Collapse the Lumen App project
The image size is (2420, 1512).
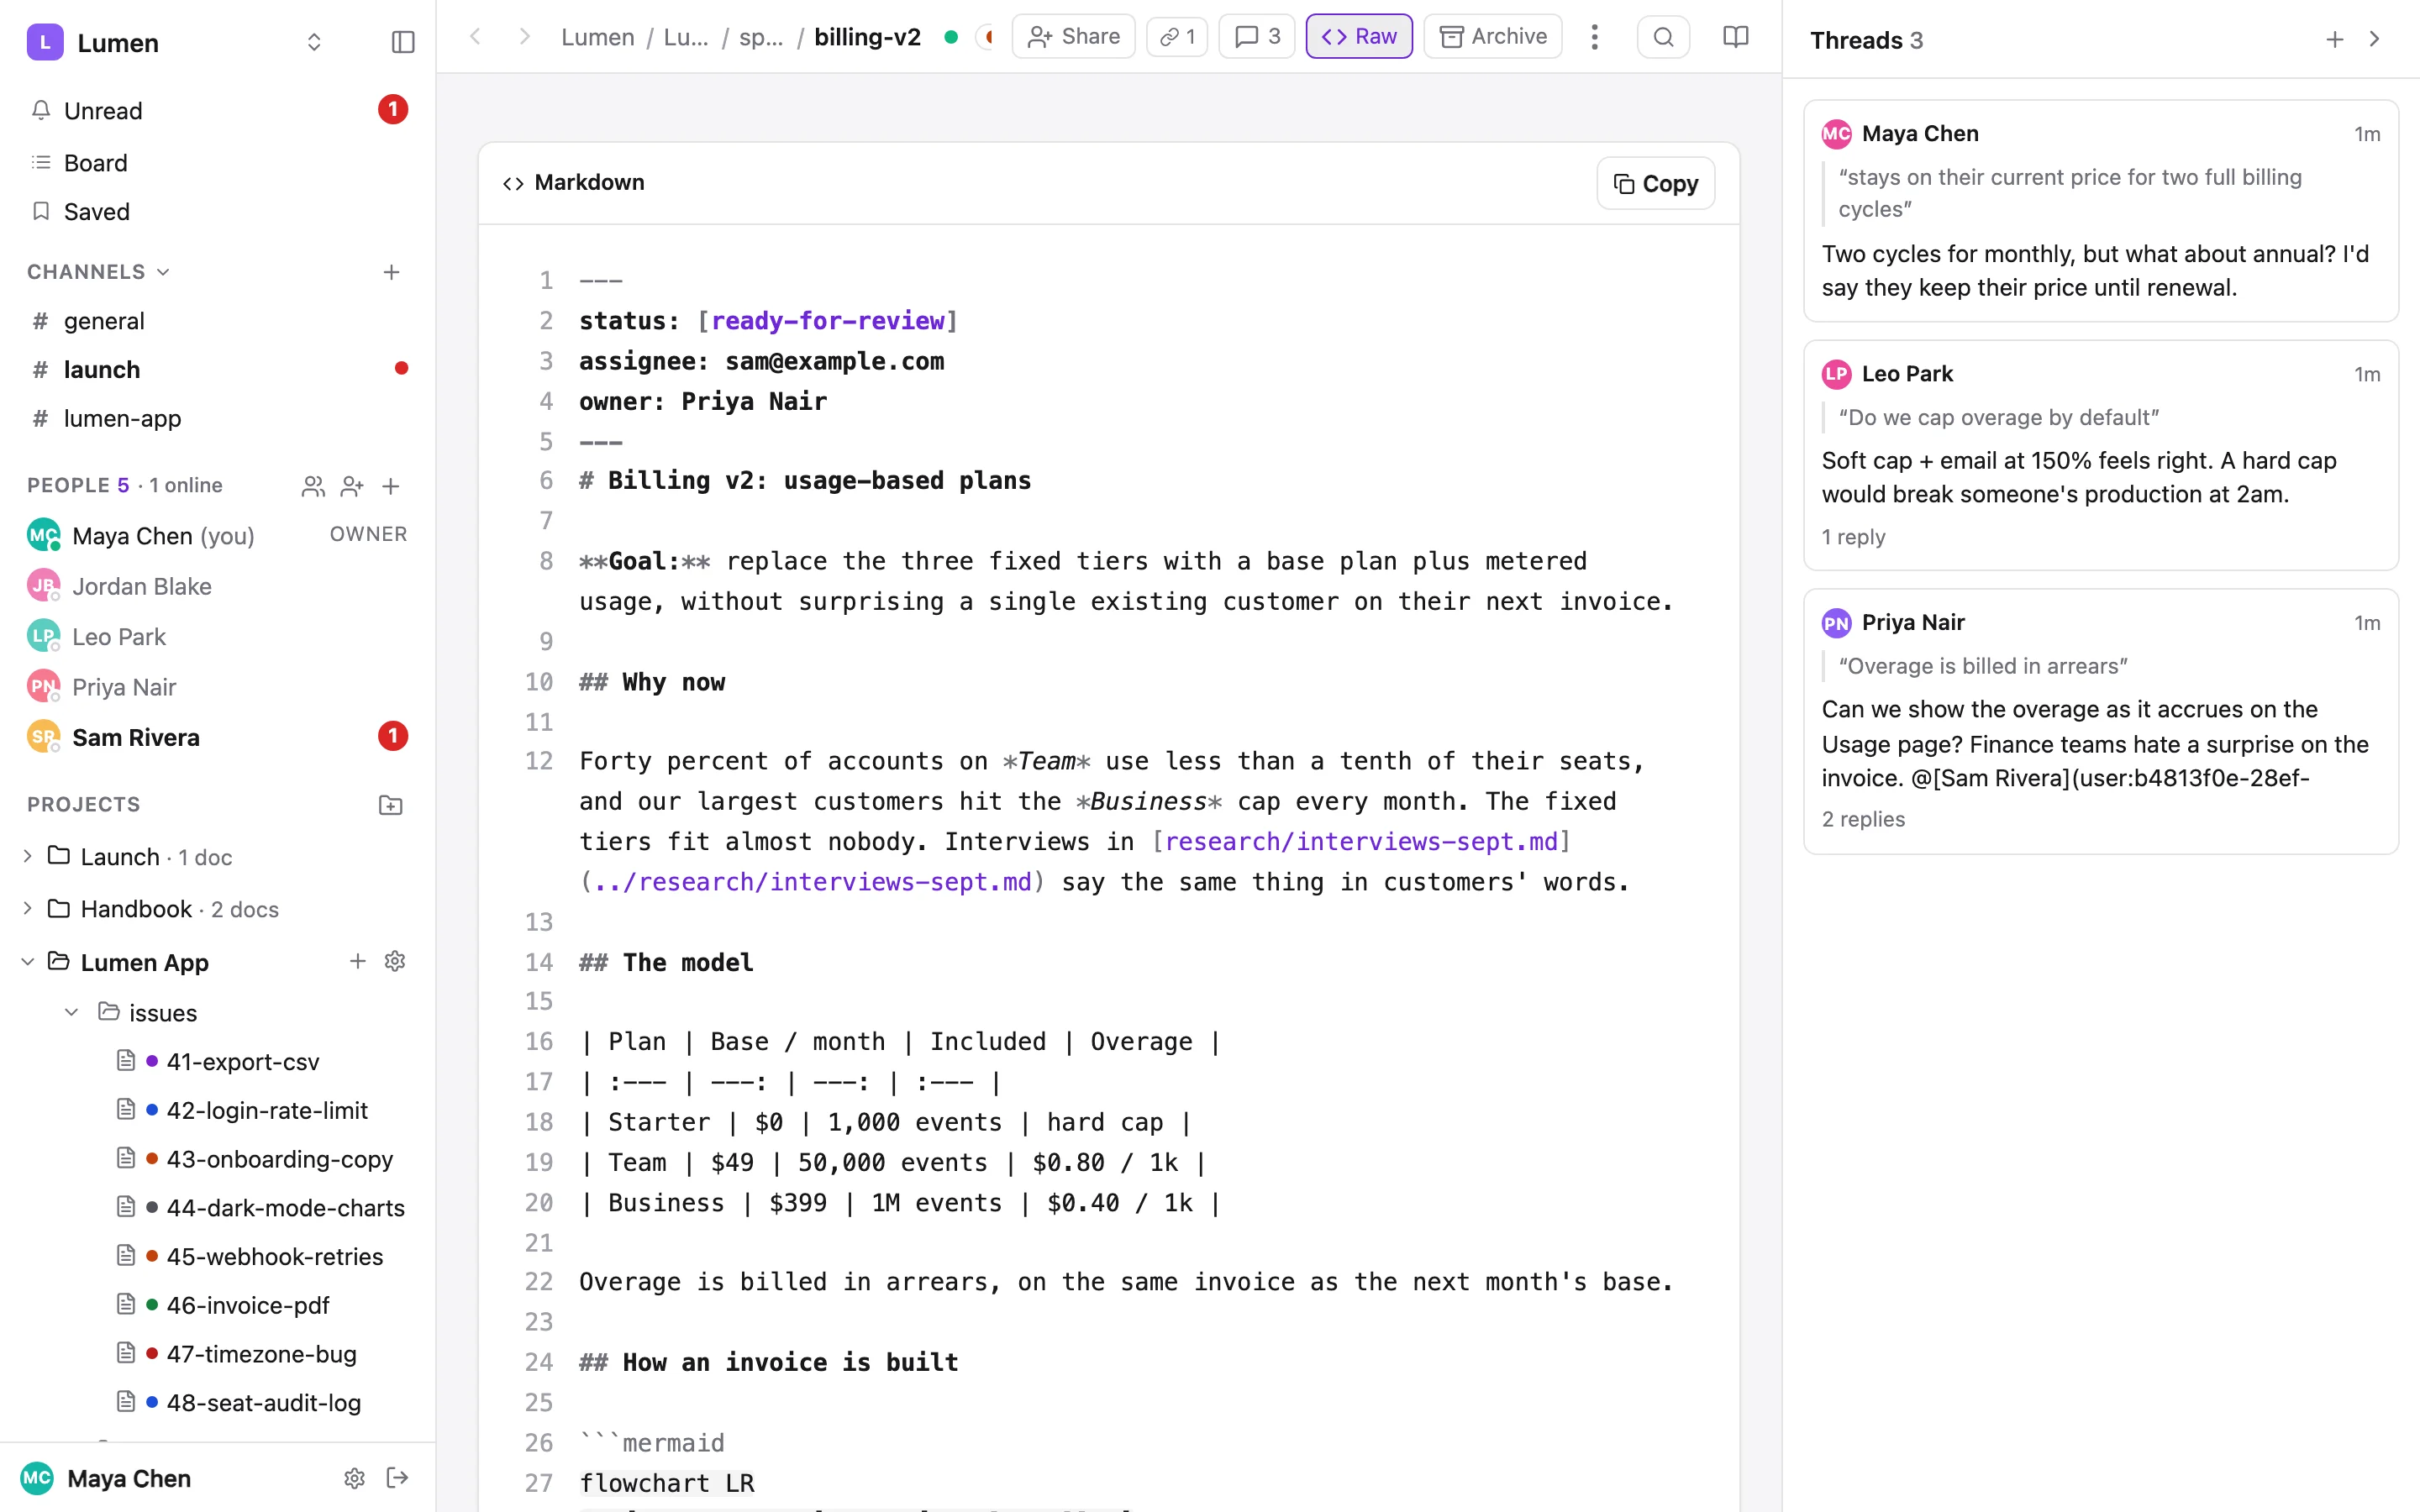coord(28,962)
